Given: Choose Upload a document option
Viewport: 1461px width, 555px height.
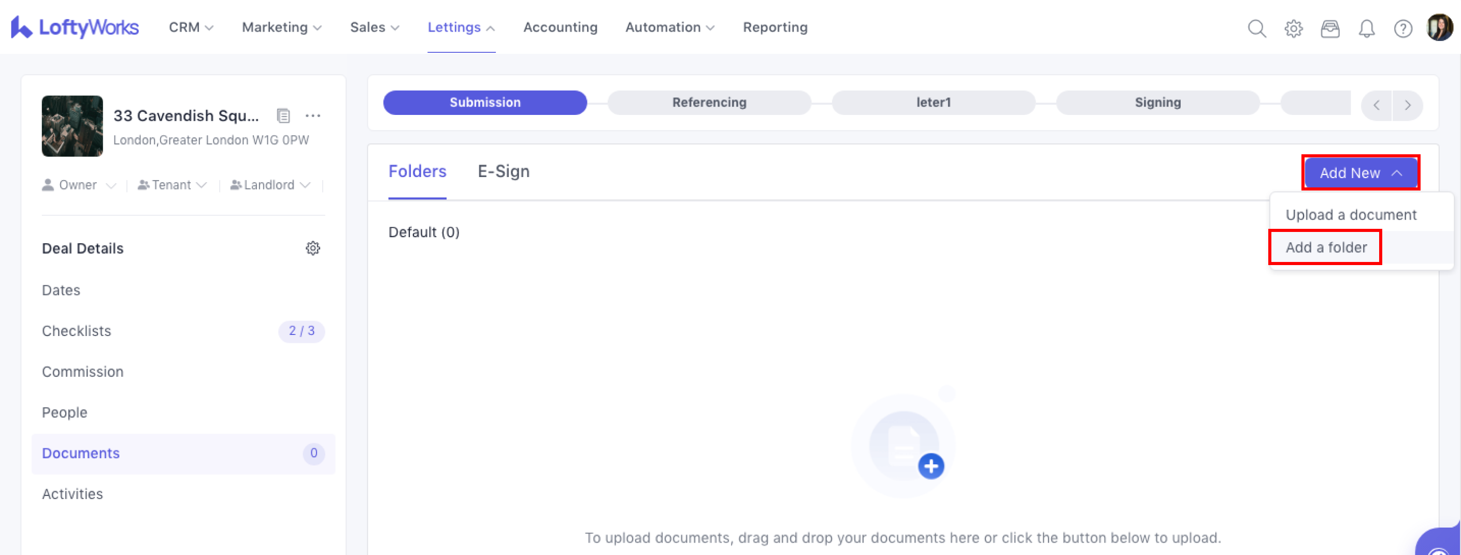Looking at the screenshot, I should (x=1351, y=215).
